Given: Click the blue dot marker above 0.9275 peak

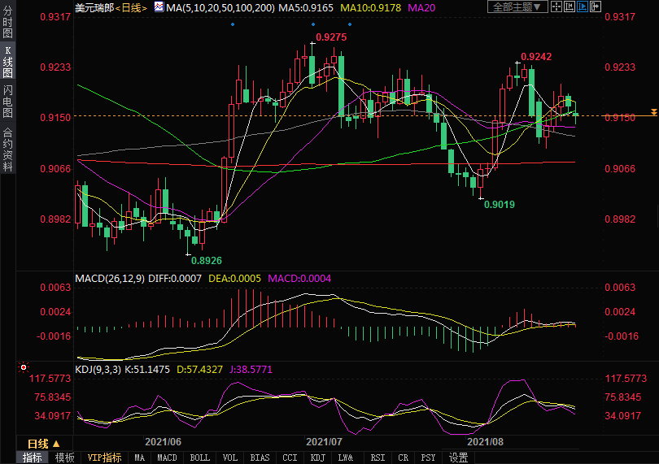Looking at the screenshot, I should (314, 24).
